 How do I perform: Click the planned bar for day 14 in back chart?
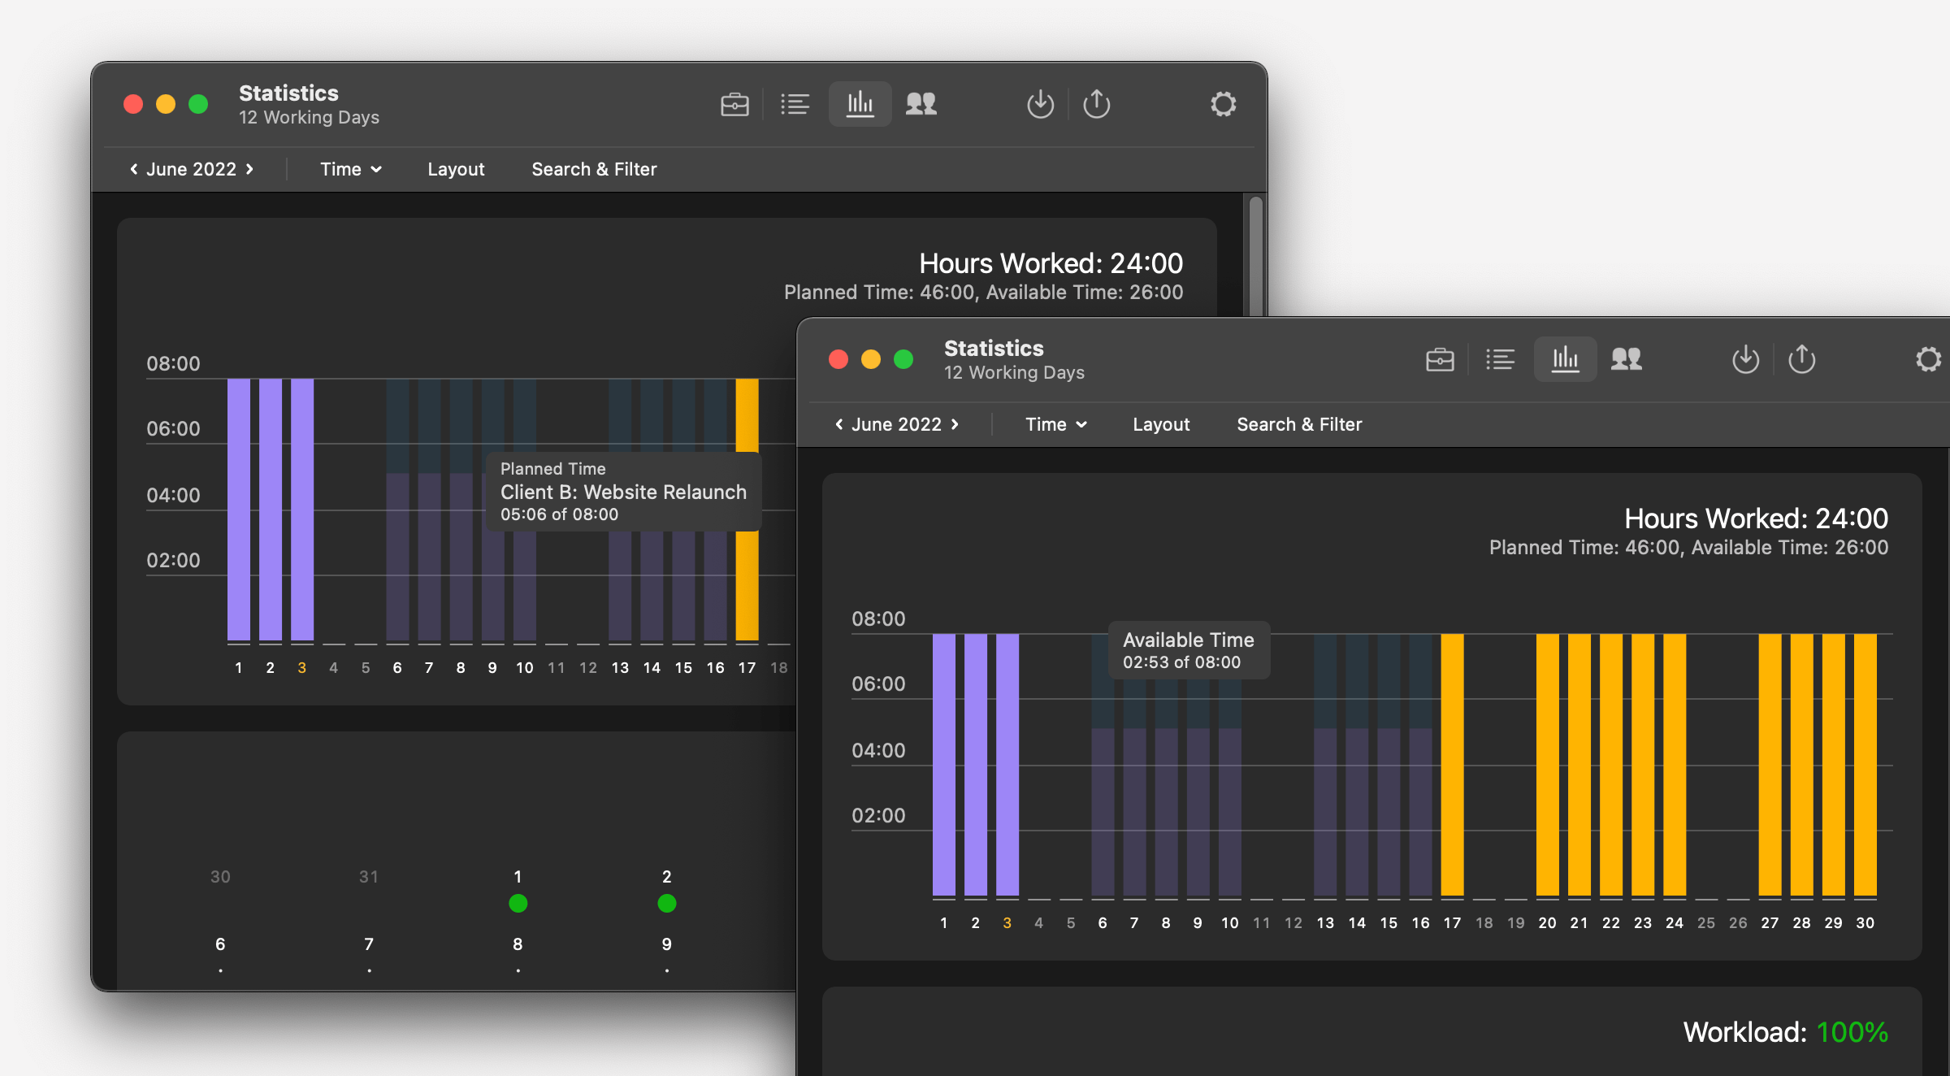[652, 585]
